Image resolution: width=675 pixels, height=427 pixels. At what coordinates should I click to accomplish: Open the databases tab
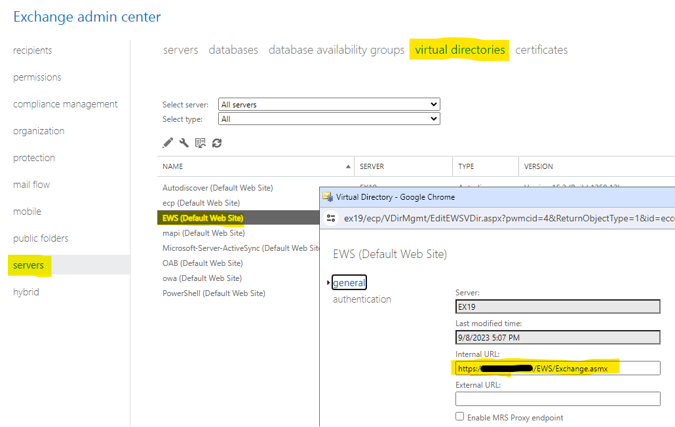click(x=233, y=50)
